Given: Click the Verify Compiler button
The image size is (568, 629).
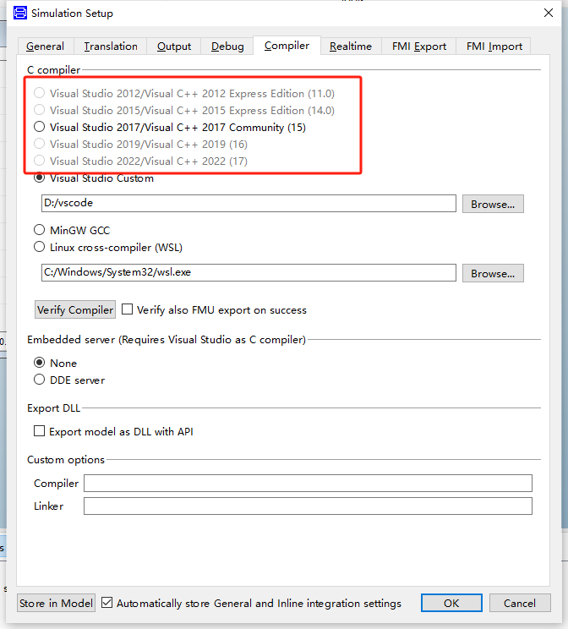Looking at the screenshot, I should (75, 309).
